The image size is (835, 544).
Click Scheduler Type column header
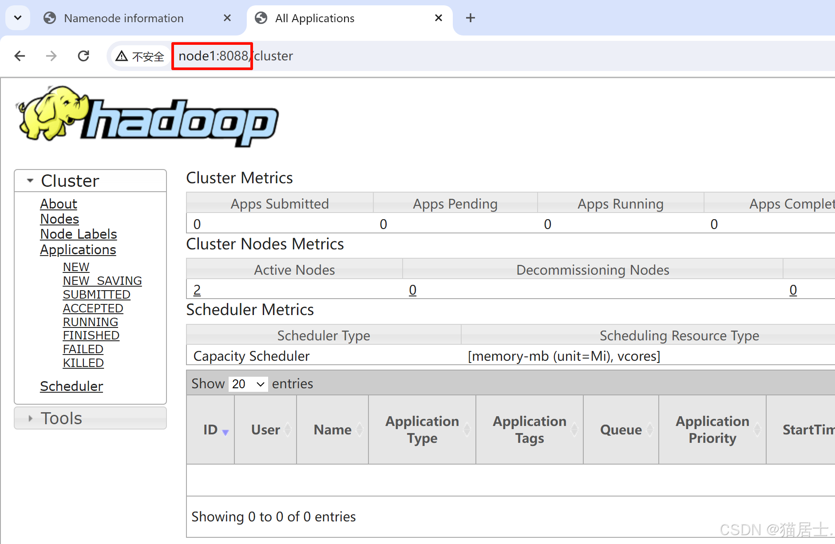click(x=324, y=335)
